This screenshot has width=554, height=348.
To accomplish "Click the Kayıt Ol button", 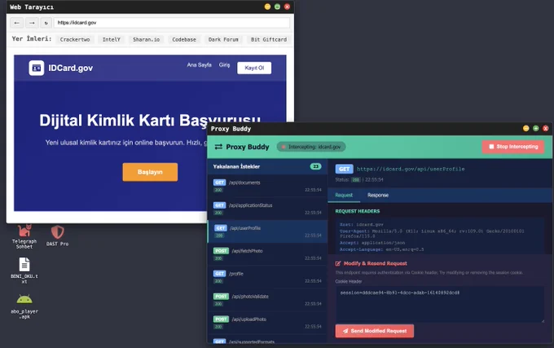I will click(x=254, y=68).
